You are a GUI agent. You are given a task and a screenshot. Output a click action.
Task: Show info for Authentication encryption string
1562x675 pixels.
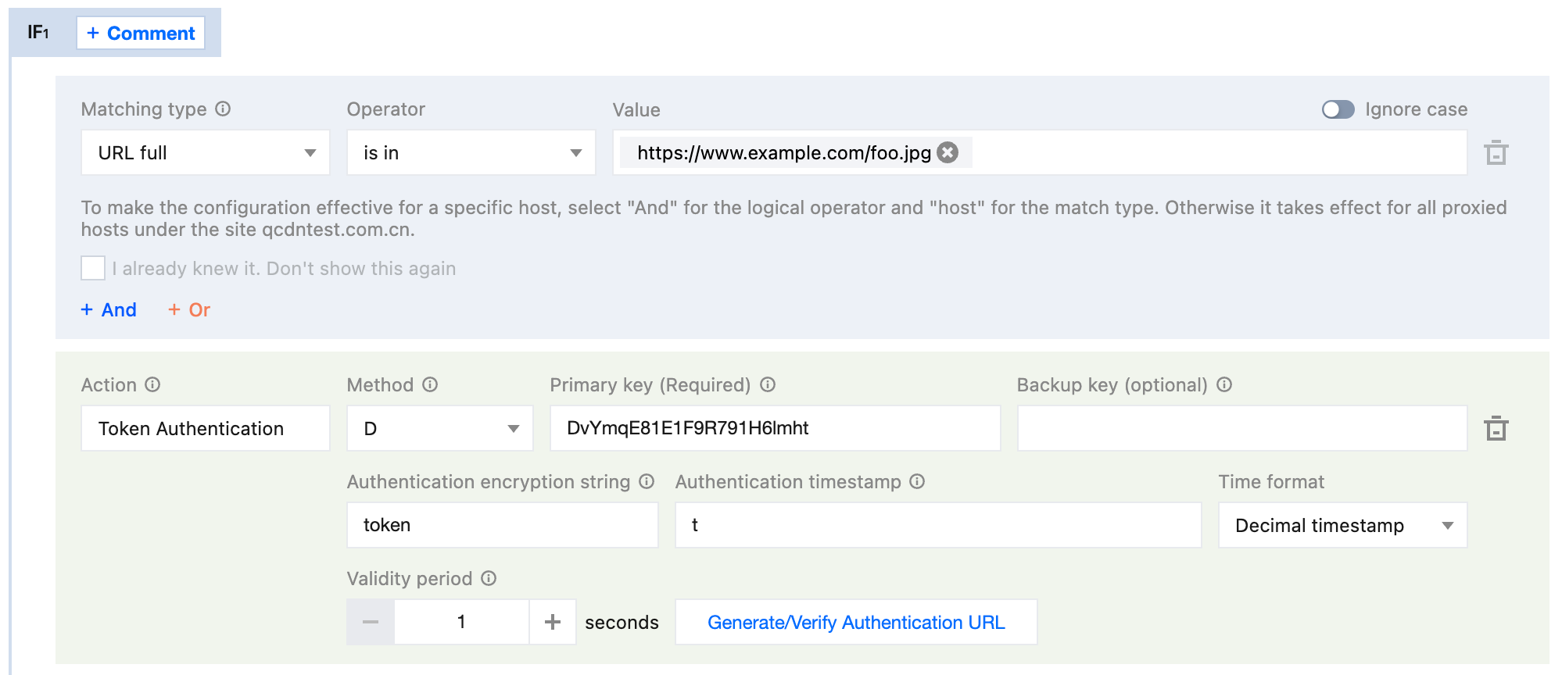[x=647, y=481]
